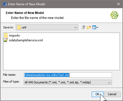The image size is (123, 101).
Task: Click inside the File name field
Action: point(68,75)
